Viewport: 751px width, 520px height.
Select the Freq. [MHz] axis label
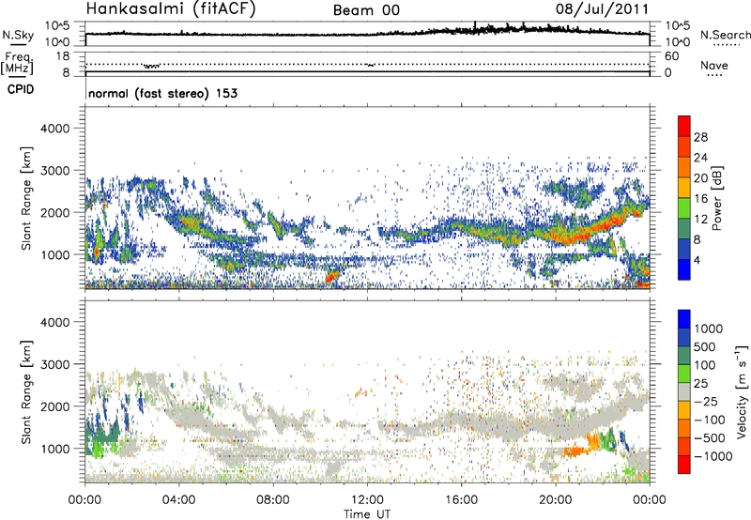pos(17,63)
